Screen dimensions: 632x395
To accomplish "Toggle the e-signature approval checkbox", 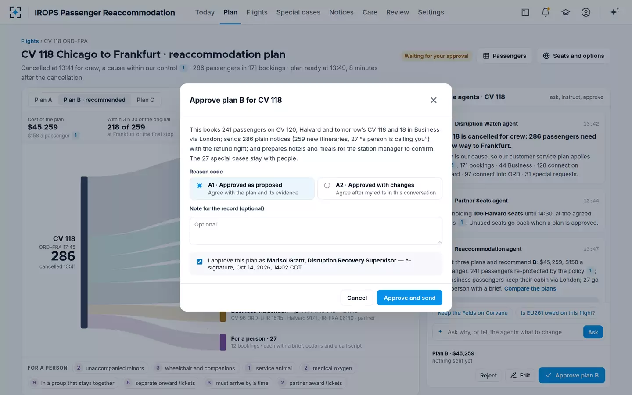I will [x=200, y=262].
